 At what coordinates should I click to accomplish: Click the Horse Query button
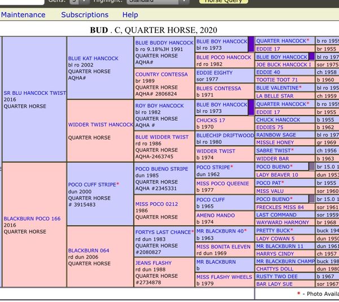(x=223, y=1)
